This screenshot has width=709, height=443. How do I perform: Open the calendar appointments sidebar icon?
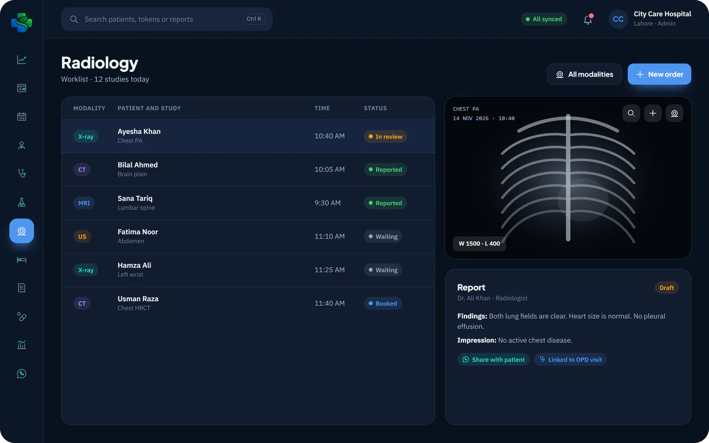pyautogui.click(x=22, y=117)
